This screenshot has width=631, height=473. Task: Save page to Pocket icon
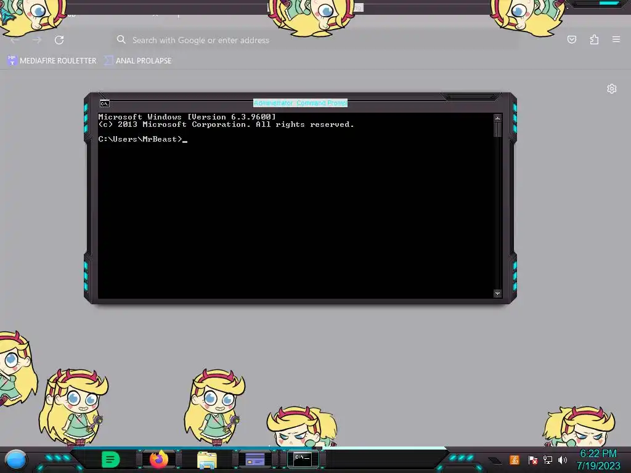[x=571, y=39]
